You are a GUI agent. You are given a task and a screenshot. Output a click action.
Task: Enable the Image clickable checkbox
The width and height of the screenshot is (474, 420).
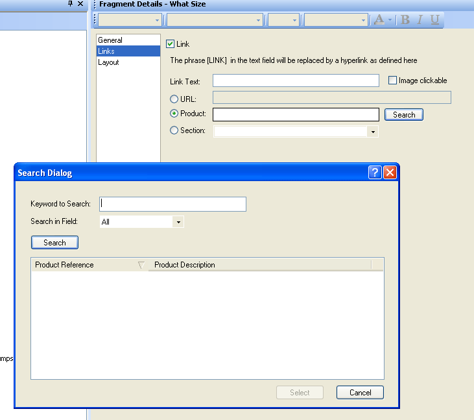[x=393, y=80]
